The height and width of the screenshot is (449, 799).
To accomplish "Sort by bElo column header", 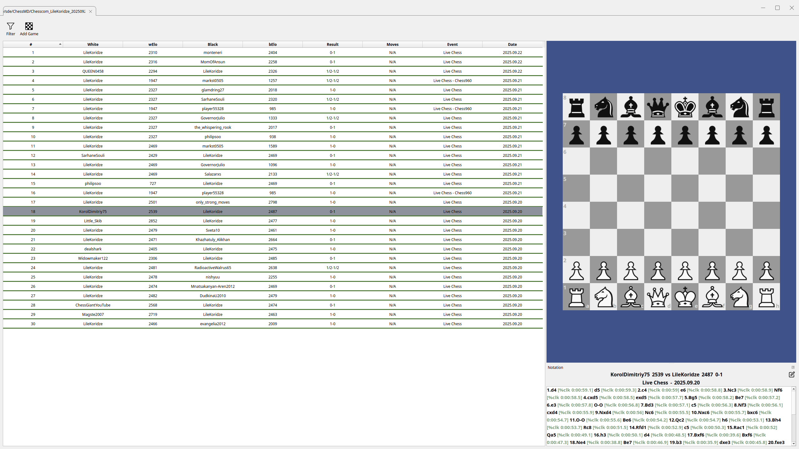I will 273,44.
